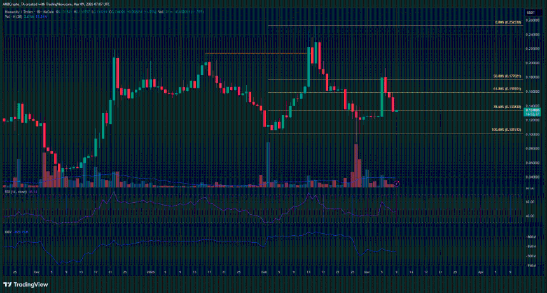Click the Apr label on the time axis
The image size is (547, 293).
[x=481, y=272]
